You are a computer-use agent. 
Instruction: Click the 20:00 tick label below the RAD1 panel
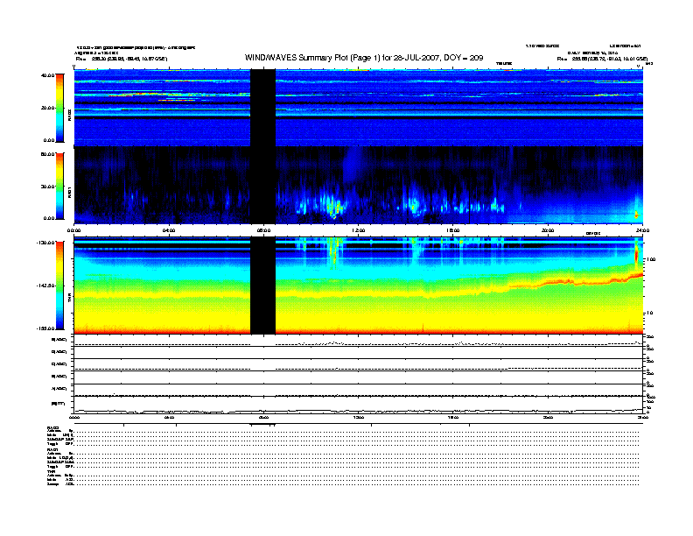point(548,230)
